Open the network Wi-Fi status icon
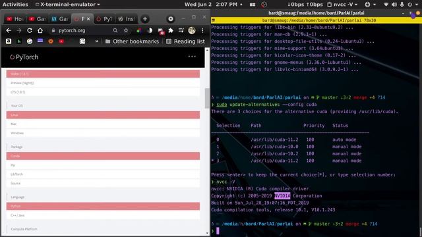422x237 pixels. pos(386,5)
